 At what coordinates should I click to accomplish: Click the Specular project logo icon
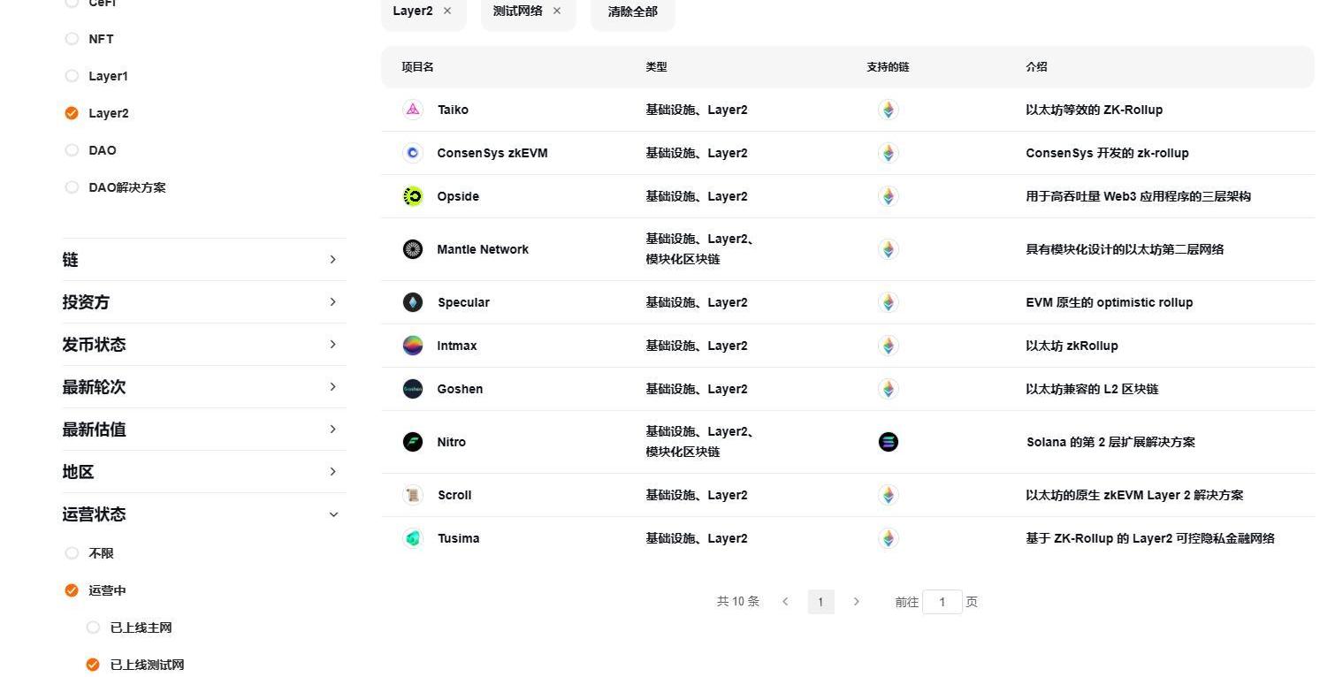[x=413, y=302]
